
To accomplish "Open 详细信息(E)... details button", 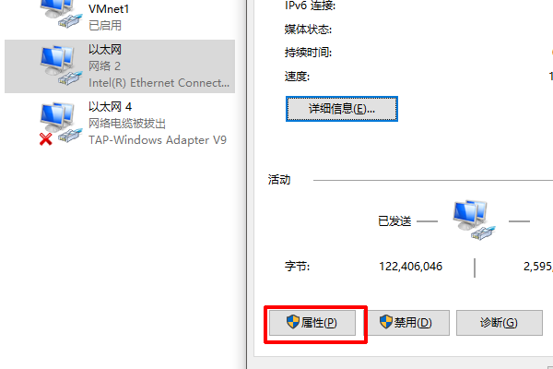I will coord(342,109).
